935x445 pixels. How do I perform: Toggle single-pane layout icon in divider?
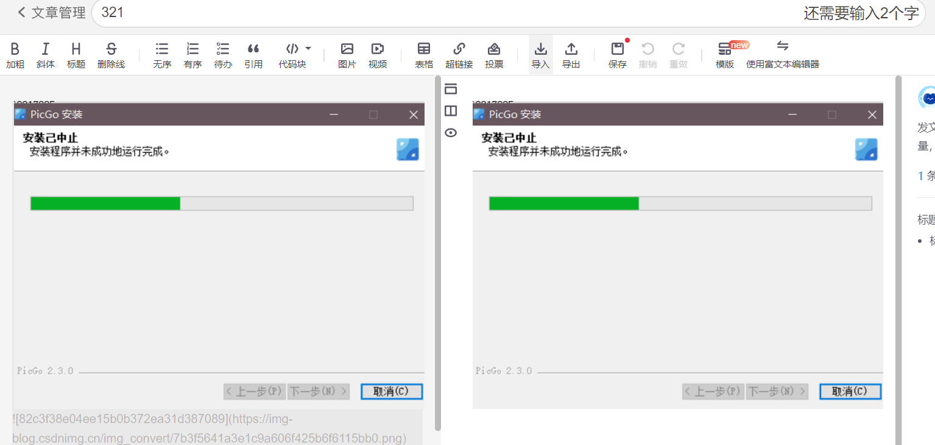coord(451,89)
